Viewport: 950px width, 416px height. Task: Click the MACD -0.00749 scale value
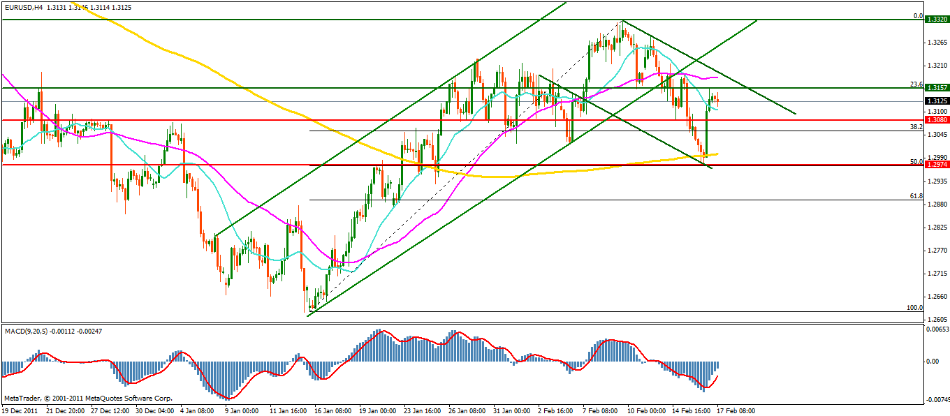(x=936, y=400)
